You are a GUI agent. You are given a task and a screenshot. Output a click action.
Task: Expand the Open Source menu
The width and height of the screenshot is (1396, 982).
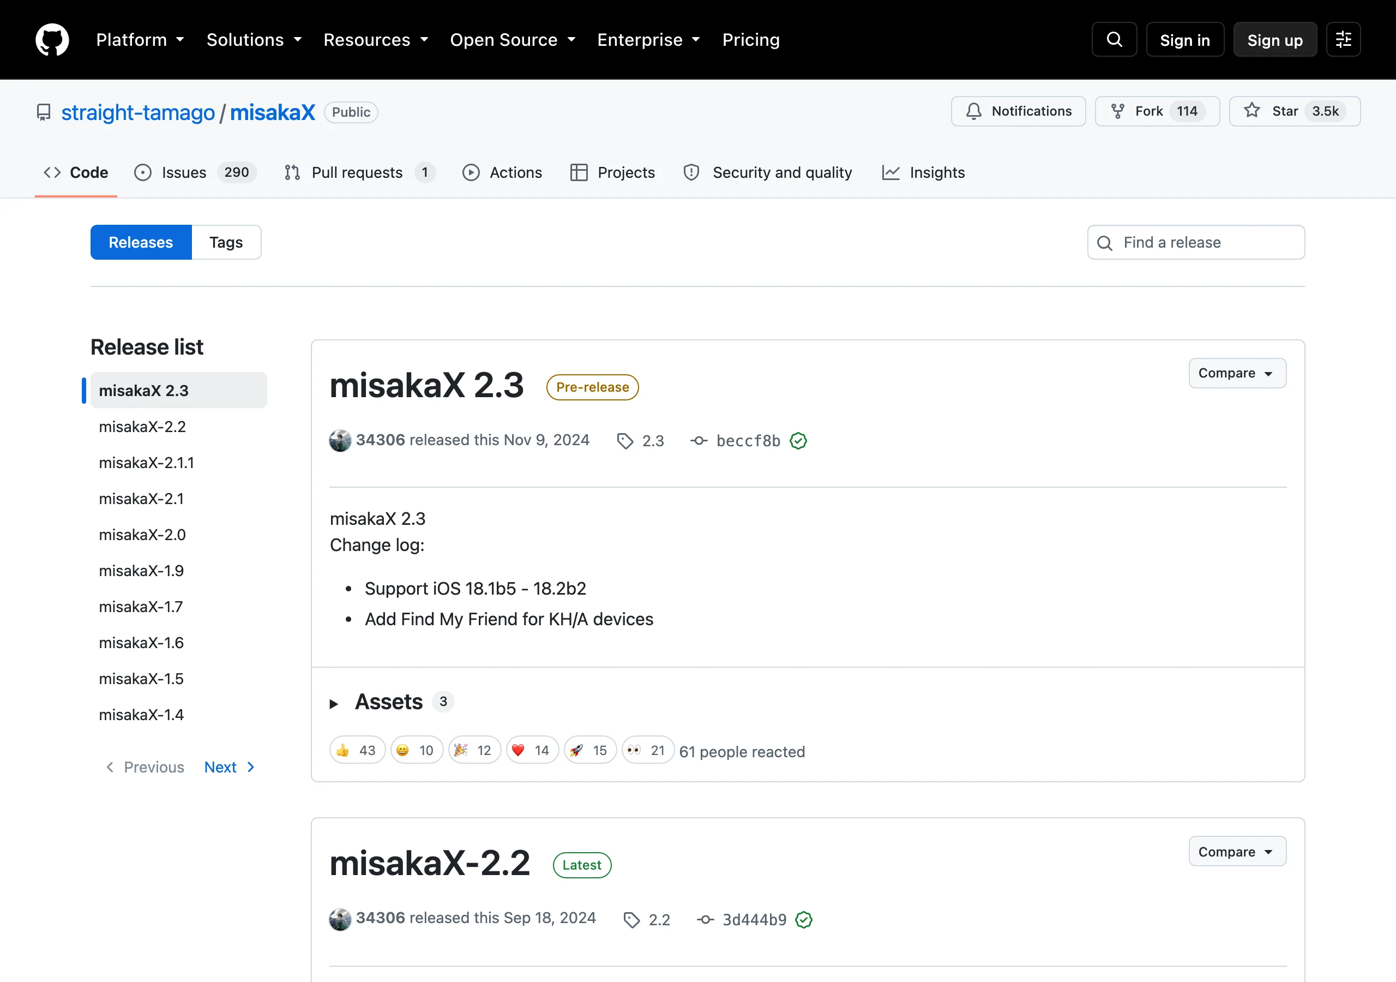pos(513,39)
